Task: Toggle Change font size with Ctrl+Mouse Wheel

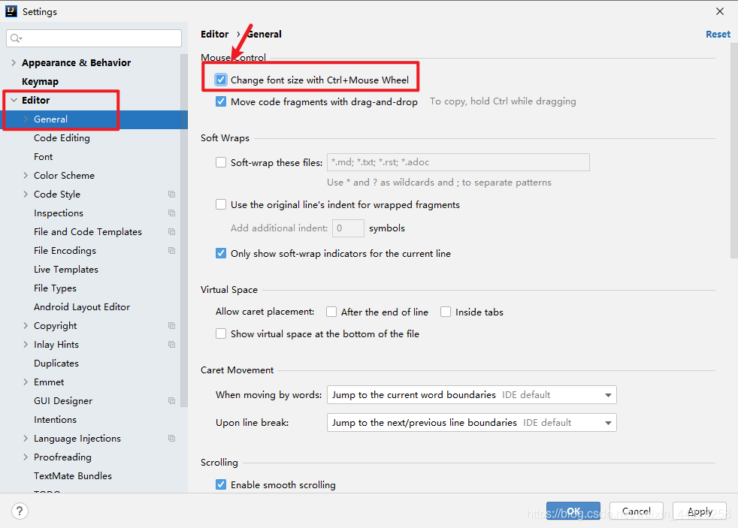Action: point(221,80)
